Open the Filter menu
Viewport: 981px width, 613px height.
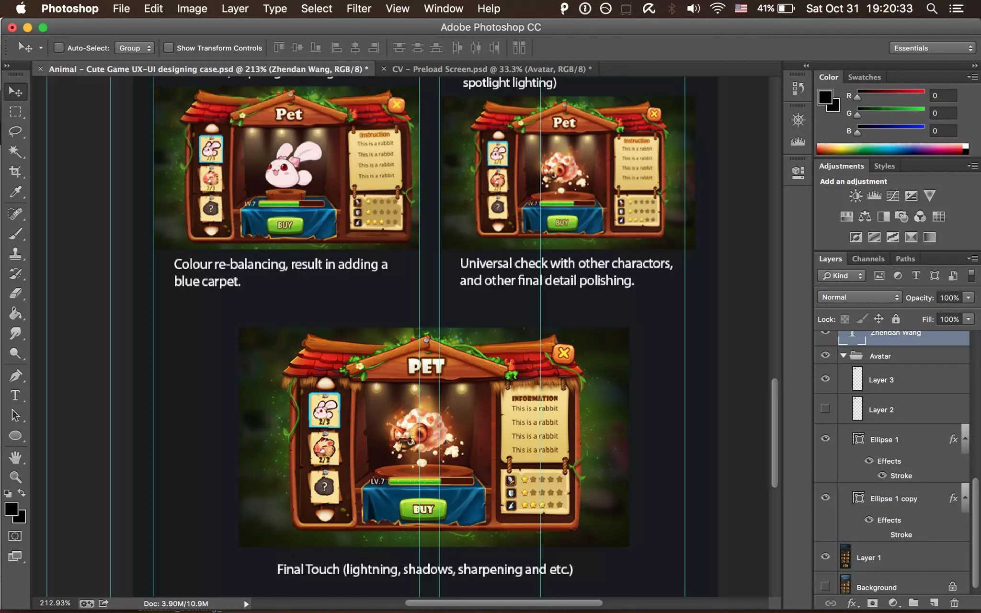point(359,9)
